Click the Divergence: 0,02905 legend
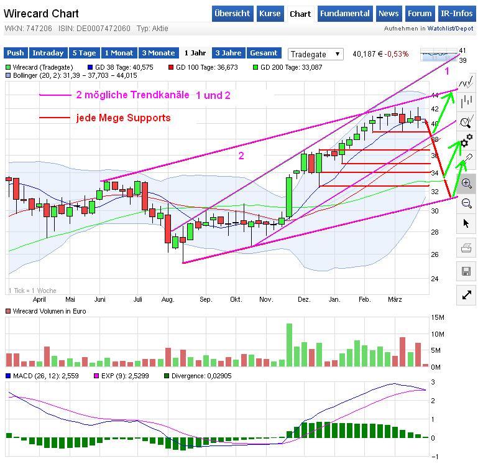The width and height of the screenshot is (483, 466). coord(198,376)
